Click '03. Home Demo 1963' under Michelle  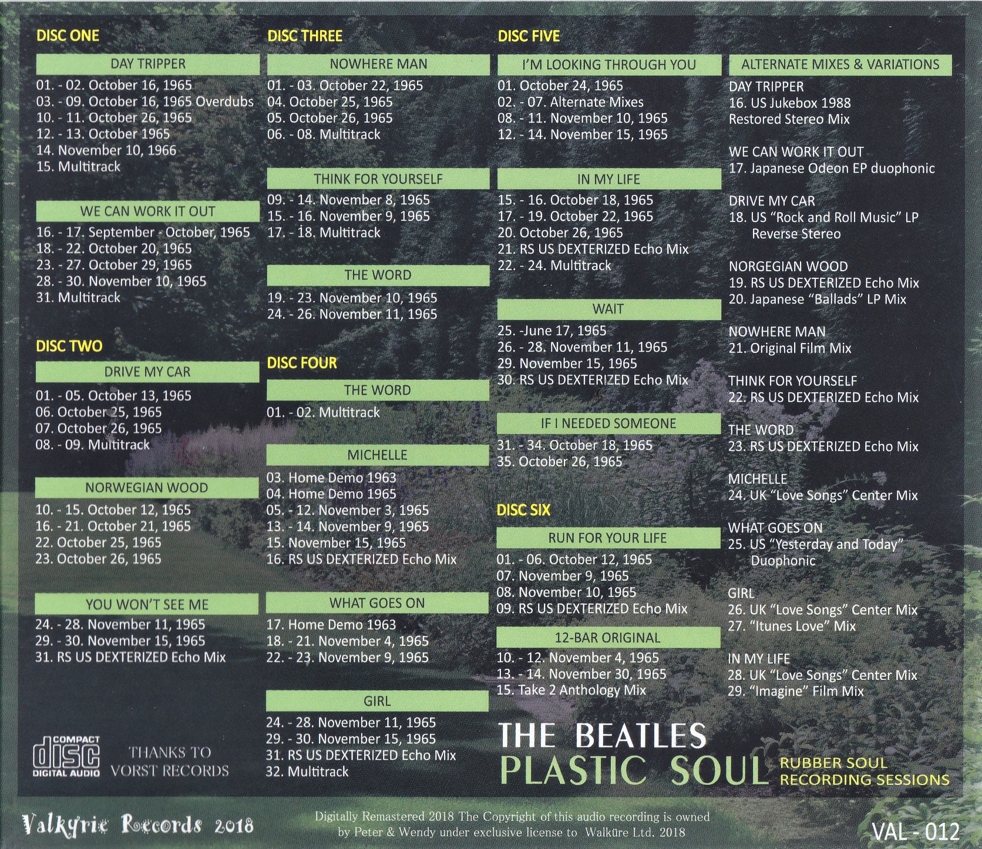tap(331, 478)
